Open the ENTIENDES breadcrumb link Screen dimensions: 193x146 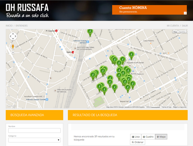coord(22,26)
